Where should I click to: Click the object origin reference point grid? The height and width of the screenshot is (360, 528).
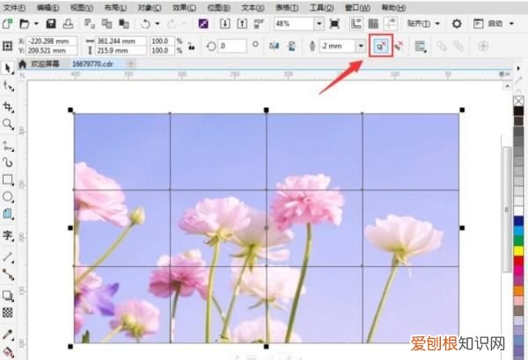point(7,46)
